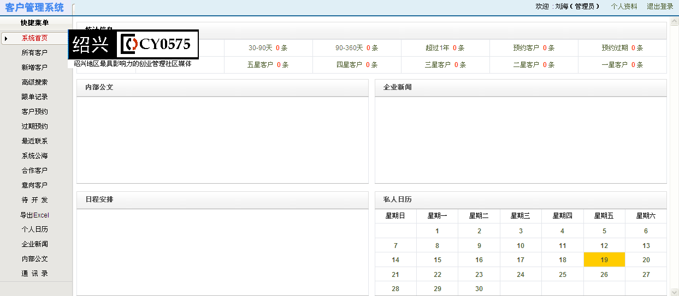
Task: Pick calendar date 30
Action: click(479, 289)
